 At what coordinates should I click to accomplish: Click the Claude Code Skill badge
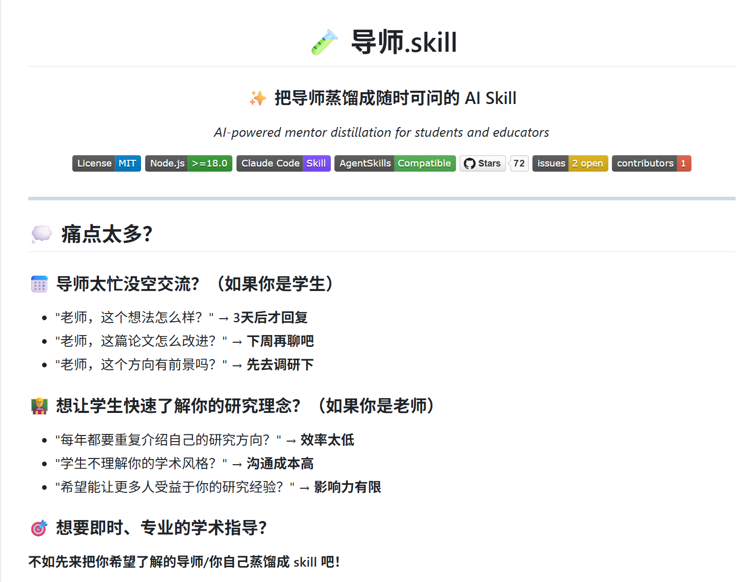[x=283, y=163]
